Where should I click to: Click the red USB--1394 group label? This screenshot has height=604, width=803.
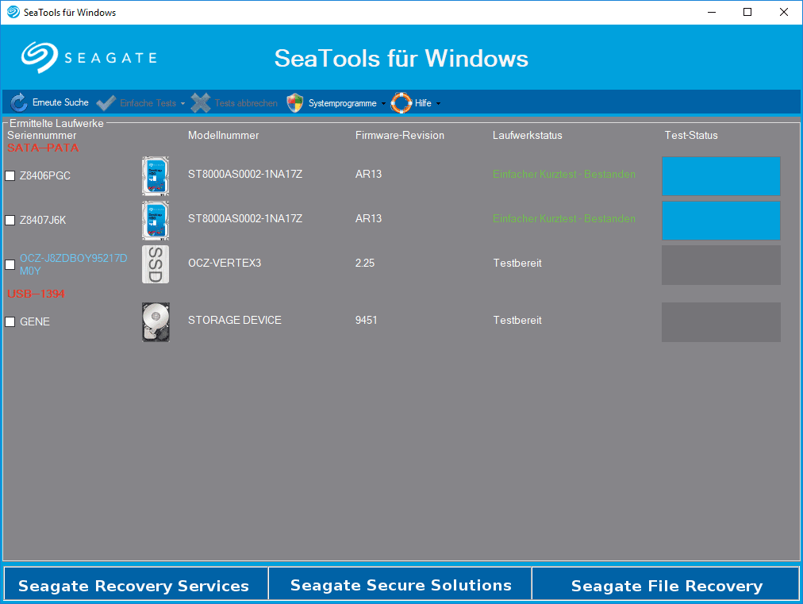tap(36, 294)
